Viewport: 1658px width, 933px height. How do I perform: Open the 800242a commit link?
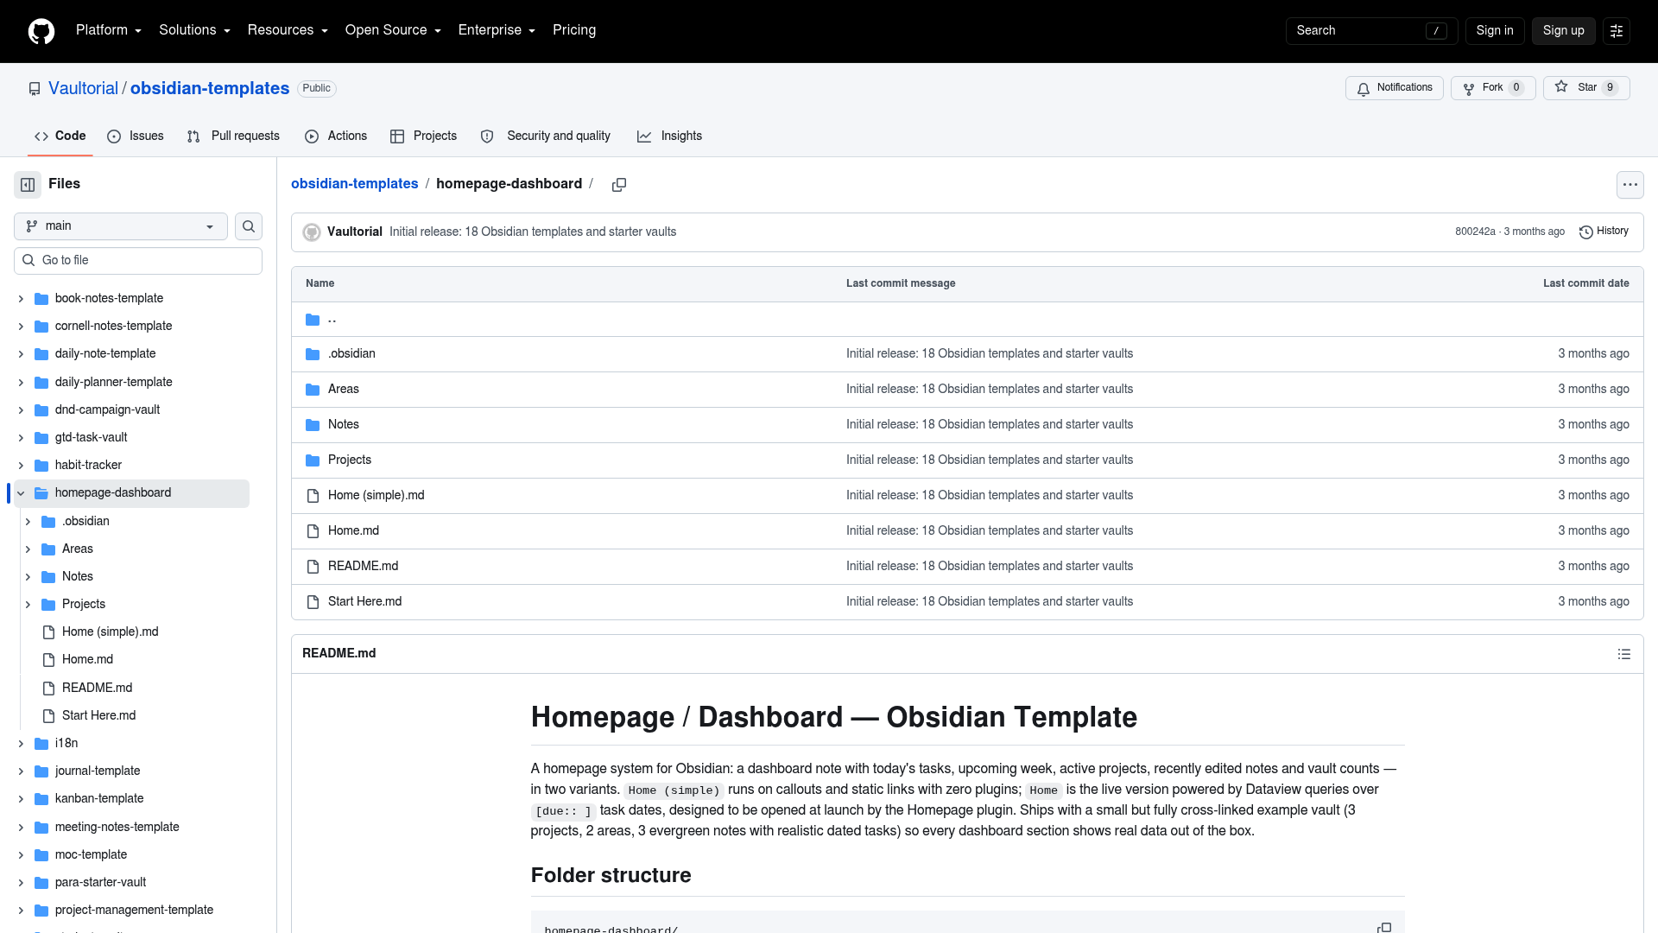[x=1475, y=232]
